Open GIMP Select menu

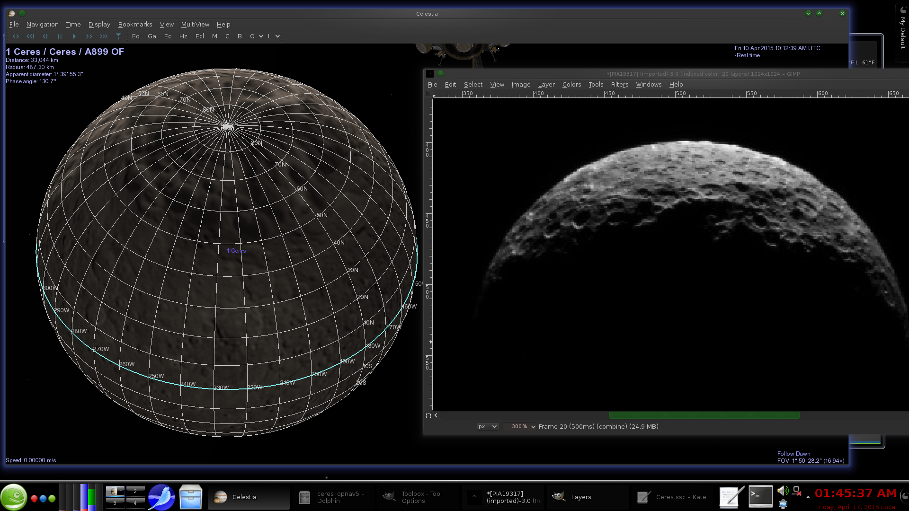point(473,85)
